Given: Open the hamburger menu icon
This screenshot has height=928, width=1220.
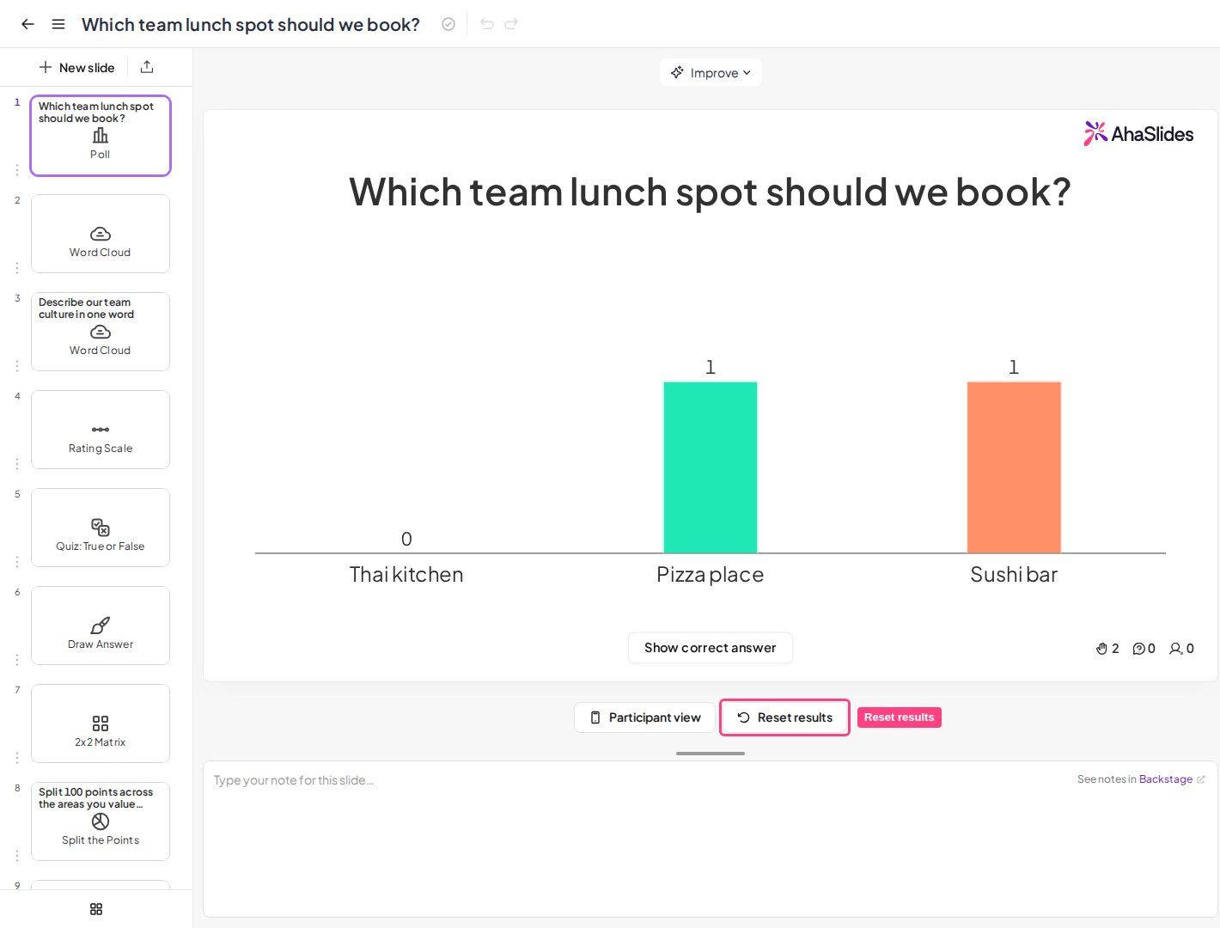Looking at the screenshot, I should [58, 24].
